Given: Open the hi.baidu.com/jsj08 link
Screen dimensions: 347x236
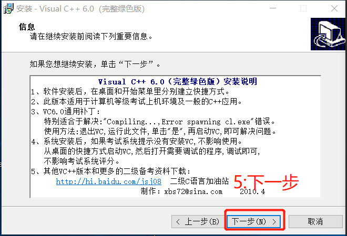Looking at the screenshot, I should click(x=109, y=181).
